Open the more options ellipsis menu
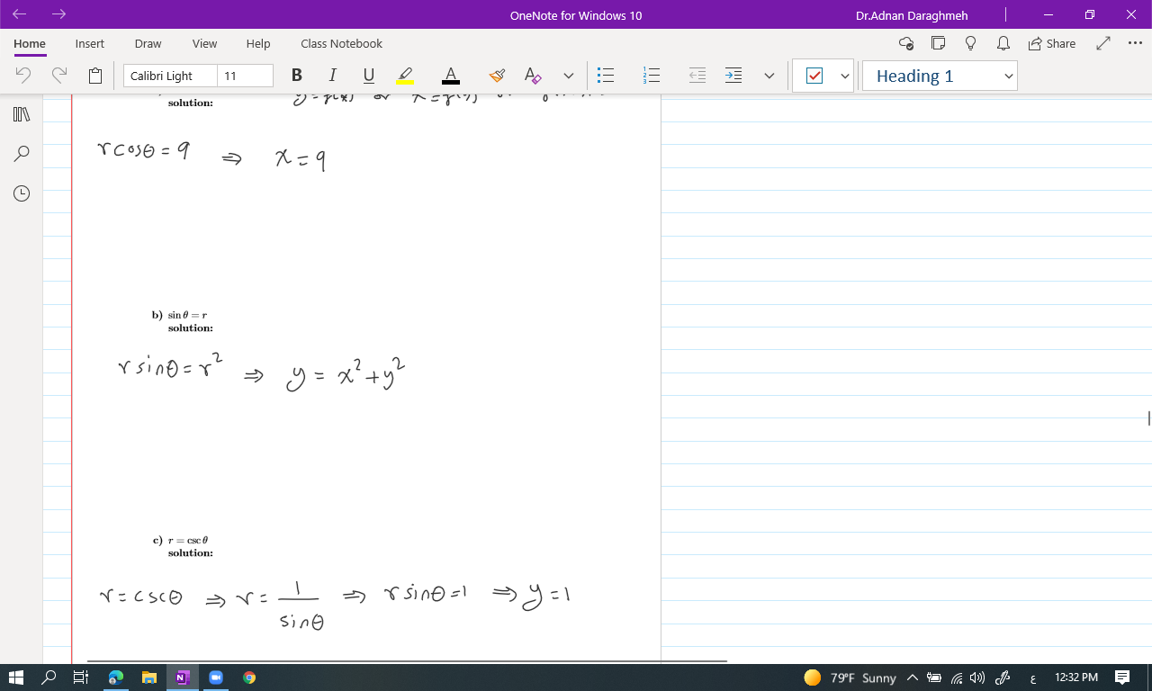1152x691 pixels. click(x=1134, y=43)
